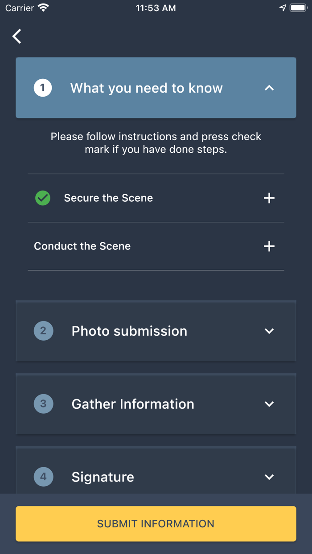The width and height of the screenshot is (312, 554).
Task: Open the Gather Information section title
Action: coord(133,404)
